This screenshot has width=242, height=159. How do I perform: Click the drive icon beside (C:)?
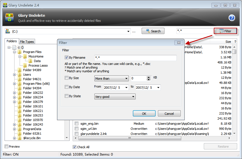tap(8, 31)
